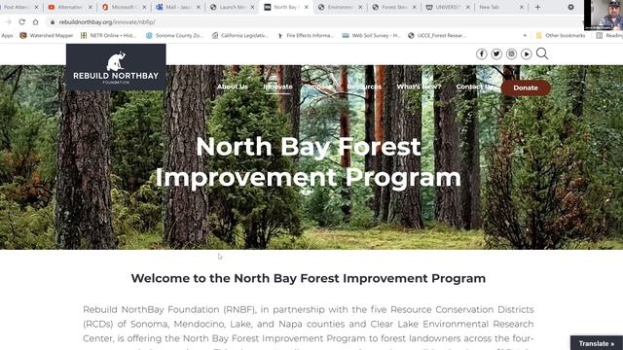Open the What's New? menu
Image resolution: width=623 pixels, height=350 pixels.
pyautogui.click(x=419, y=87)
